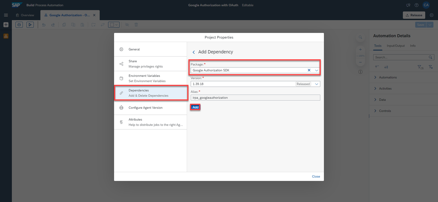Zoom out with the minus control

pyautogui.click(x=360, y=62)
